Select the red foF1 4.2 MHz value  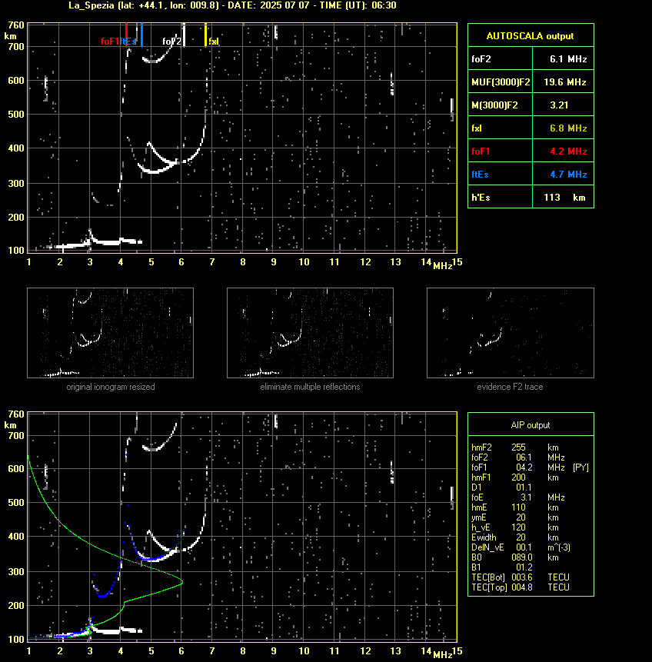point(568,151)
